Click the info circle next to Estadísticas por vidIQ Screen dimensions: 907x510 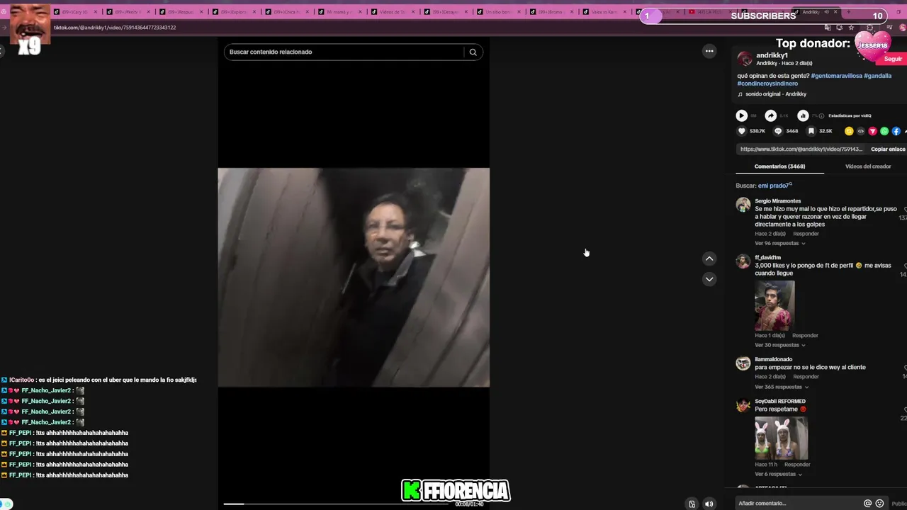[822, 115]
